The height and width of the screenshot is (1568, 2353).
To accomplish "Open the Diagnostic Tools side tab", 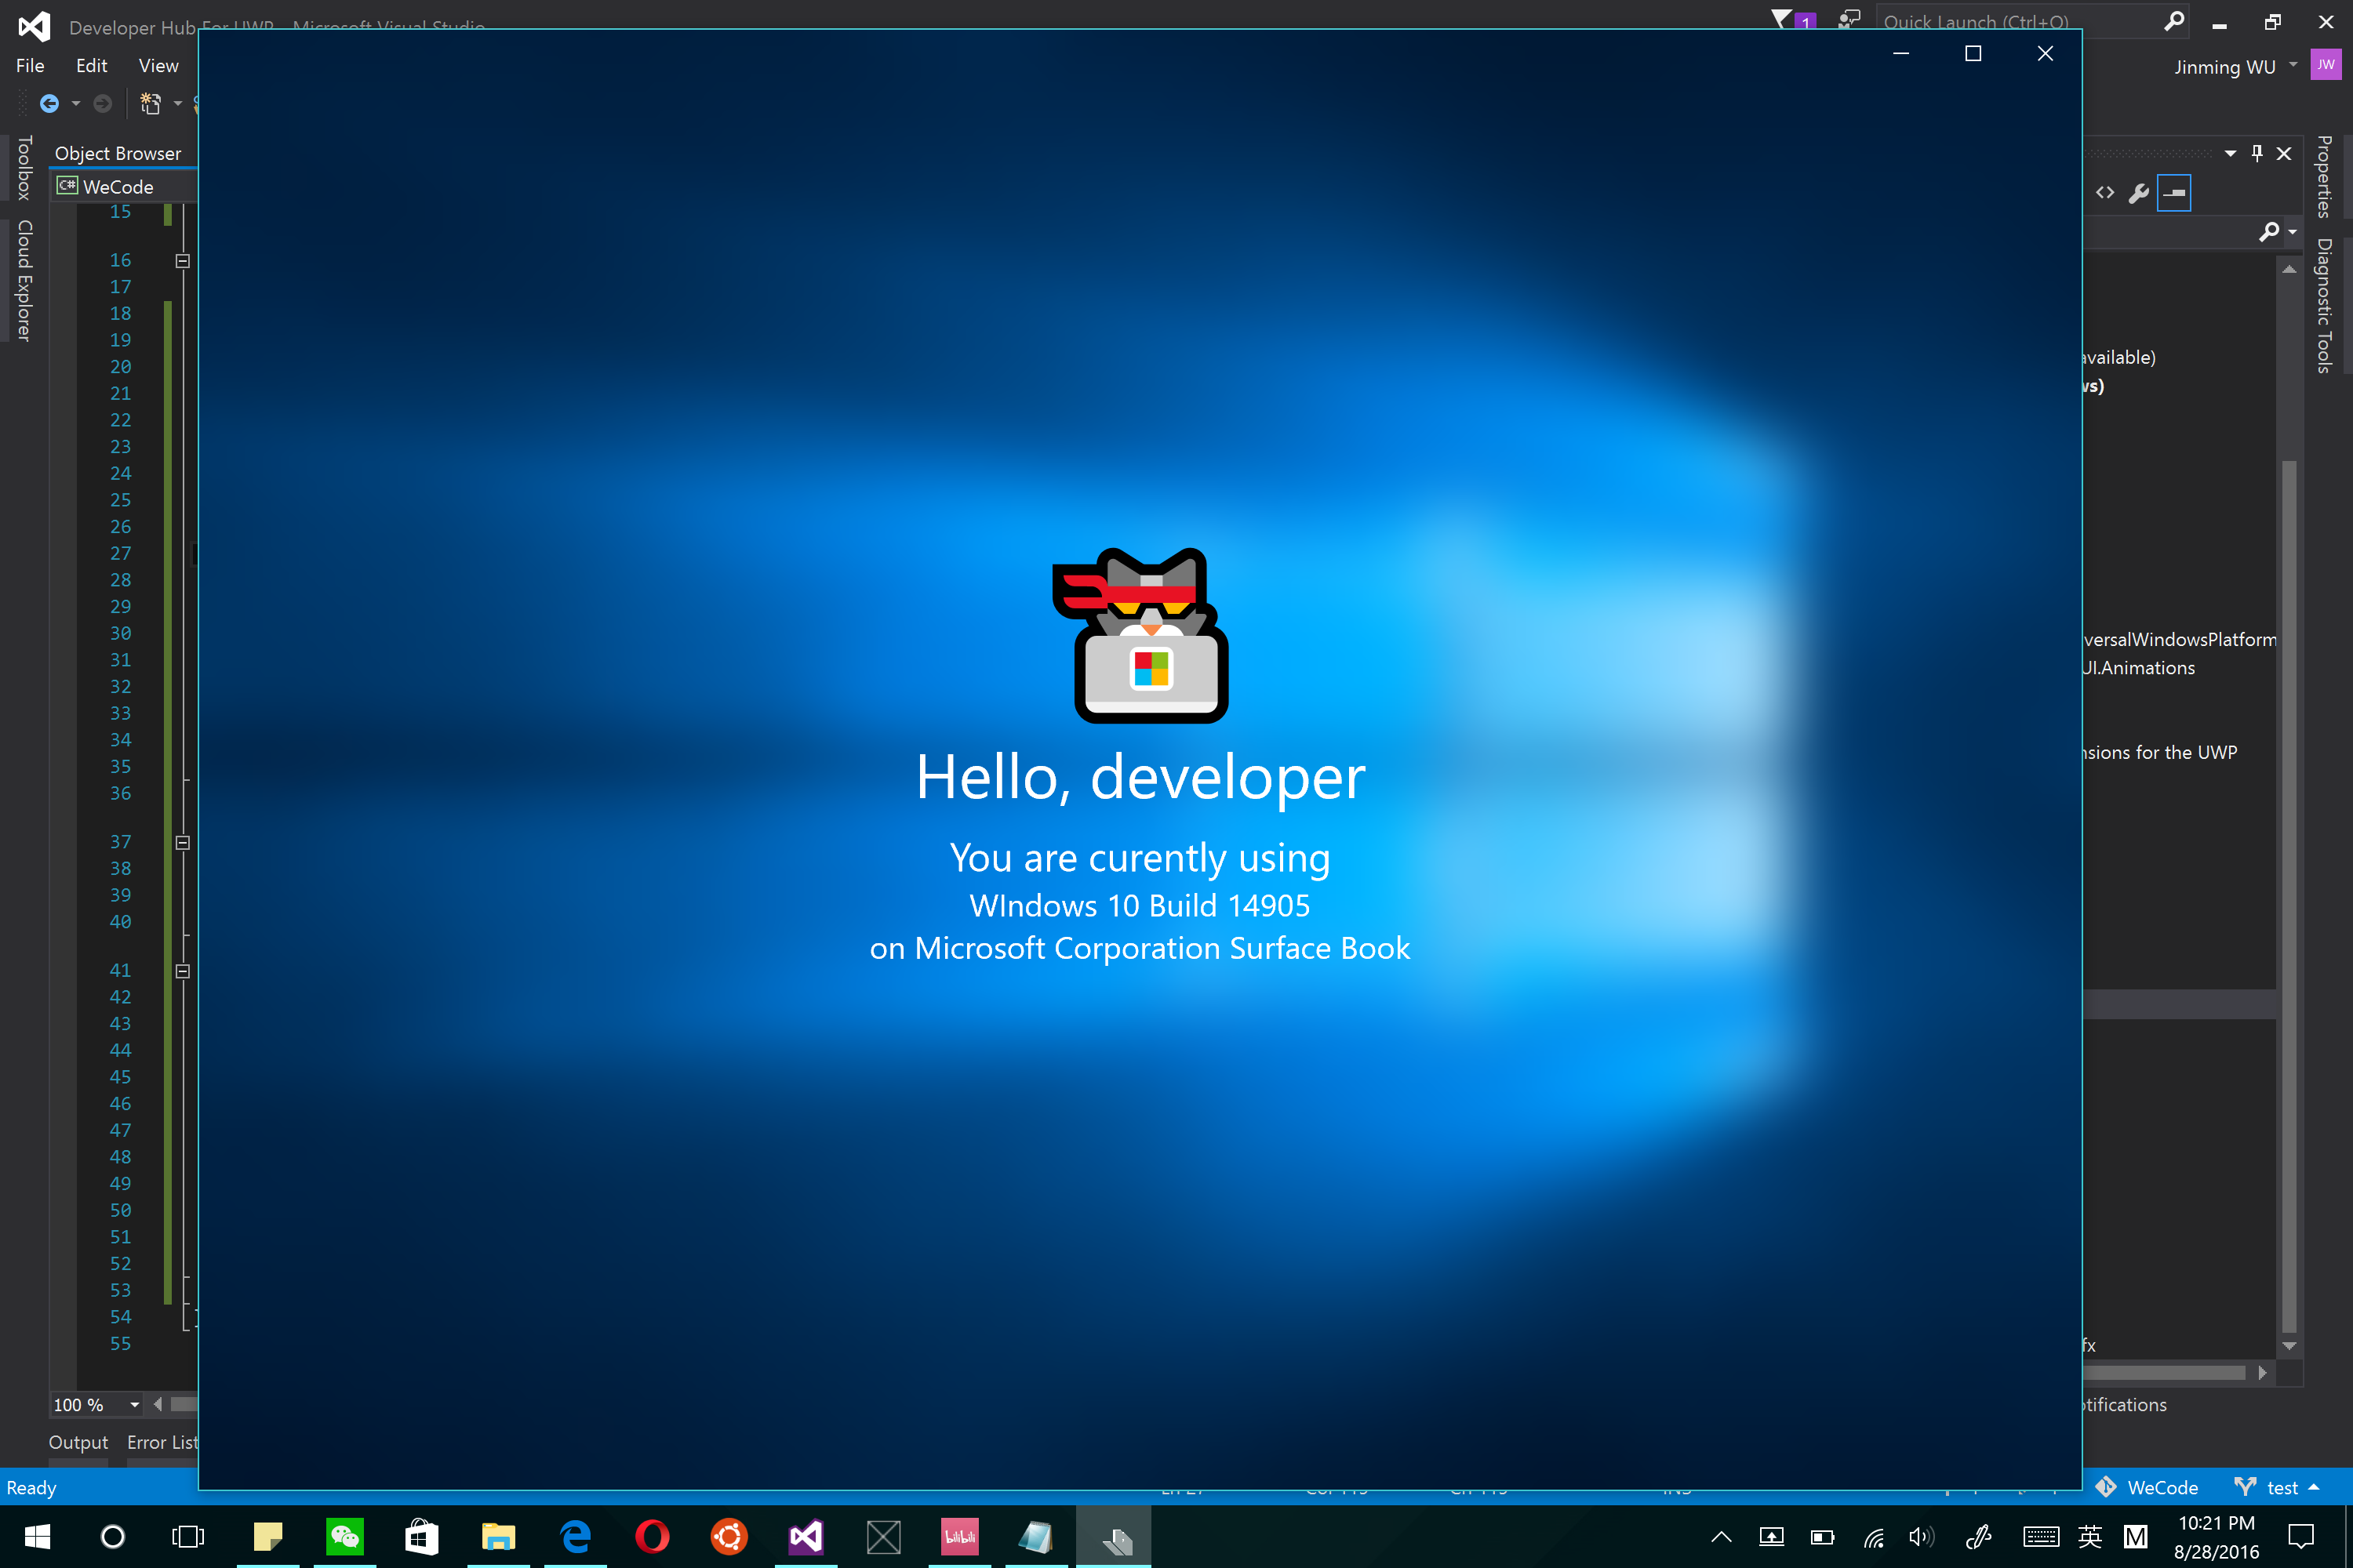I will pos(2324,306).
